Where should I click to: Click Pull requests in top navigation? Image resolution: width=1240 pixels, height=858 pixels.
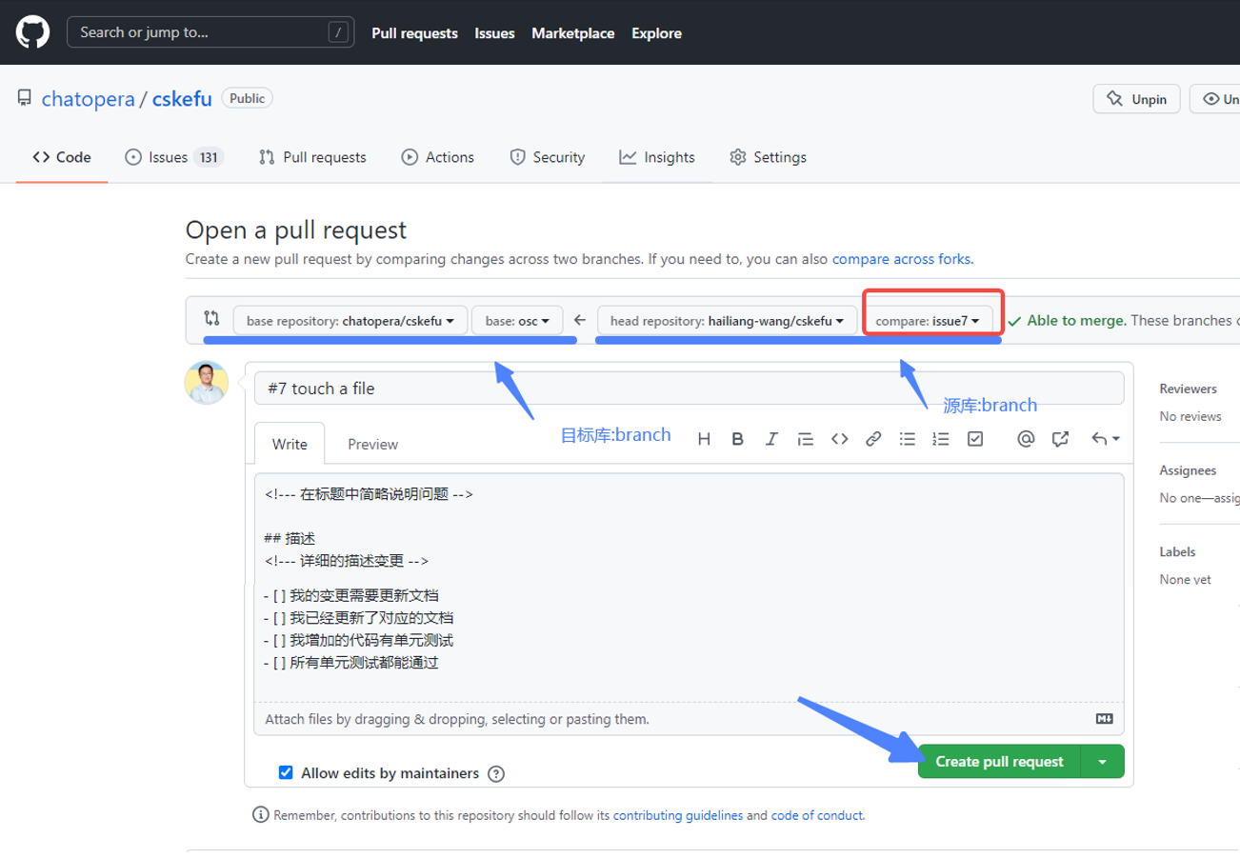click(x=414, y=32)
